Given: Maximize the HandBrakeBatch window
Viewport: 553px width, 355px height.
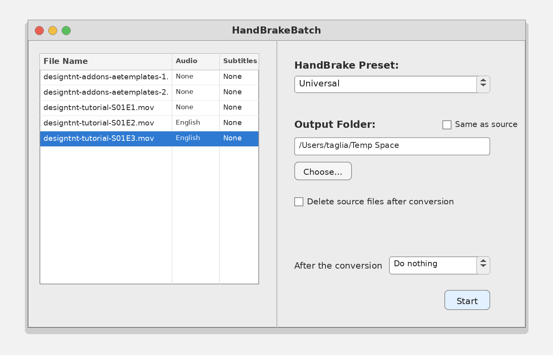Looking at the screenshot, I should pos(66,30).
